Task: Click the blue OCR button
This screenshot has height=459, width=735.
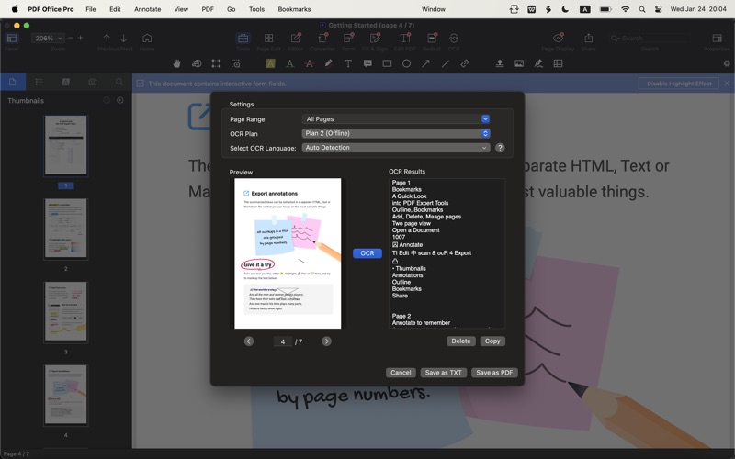Action: [x=367, y=253]
